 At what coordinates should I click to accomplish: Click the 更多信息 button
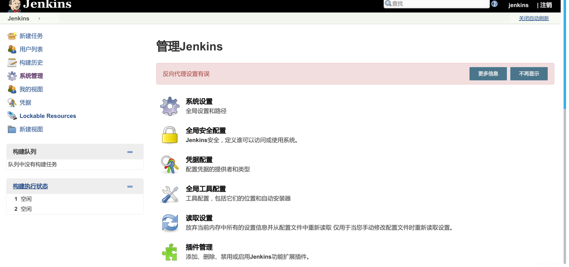(488, 74)
